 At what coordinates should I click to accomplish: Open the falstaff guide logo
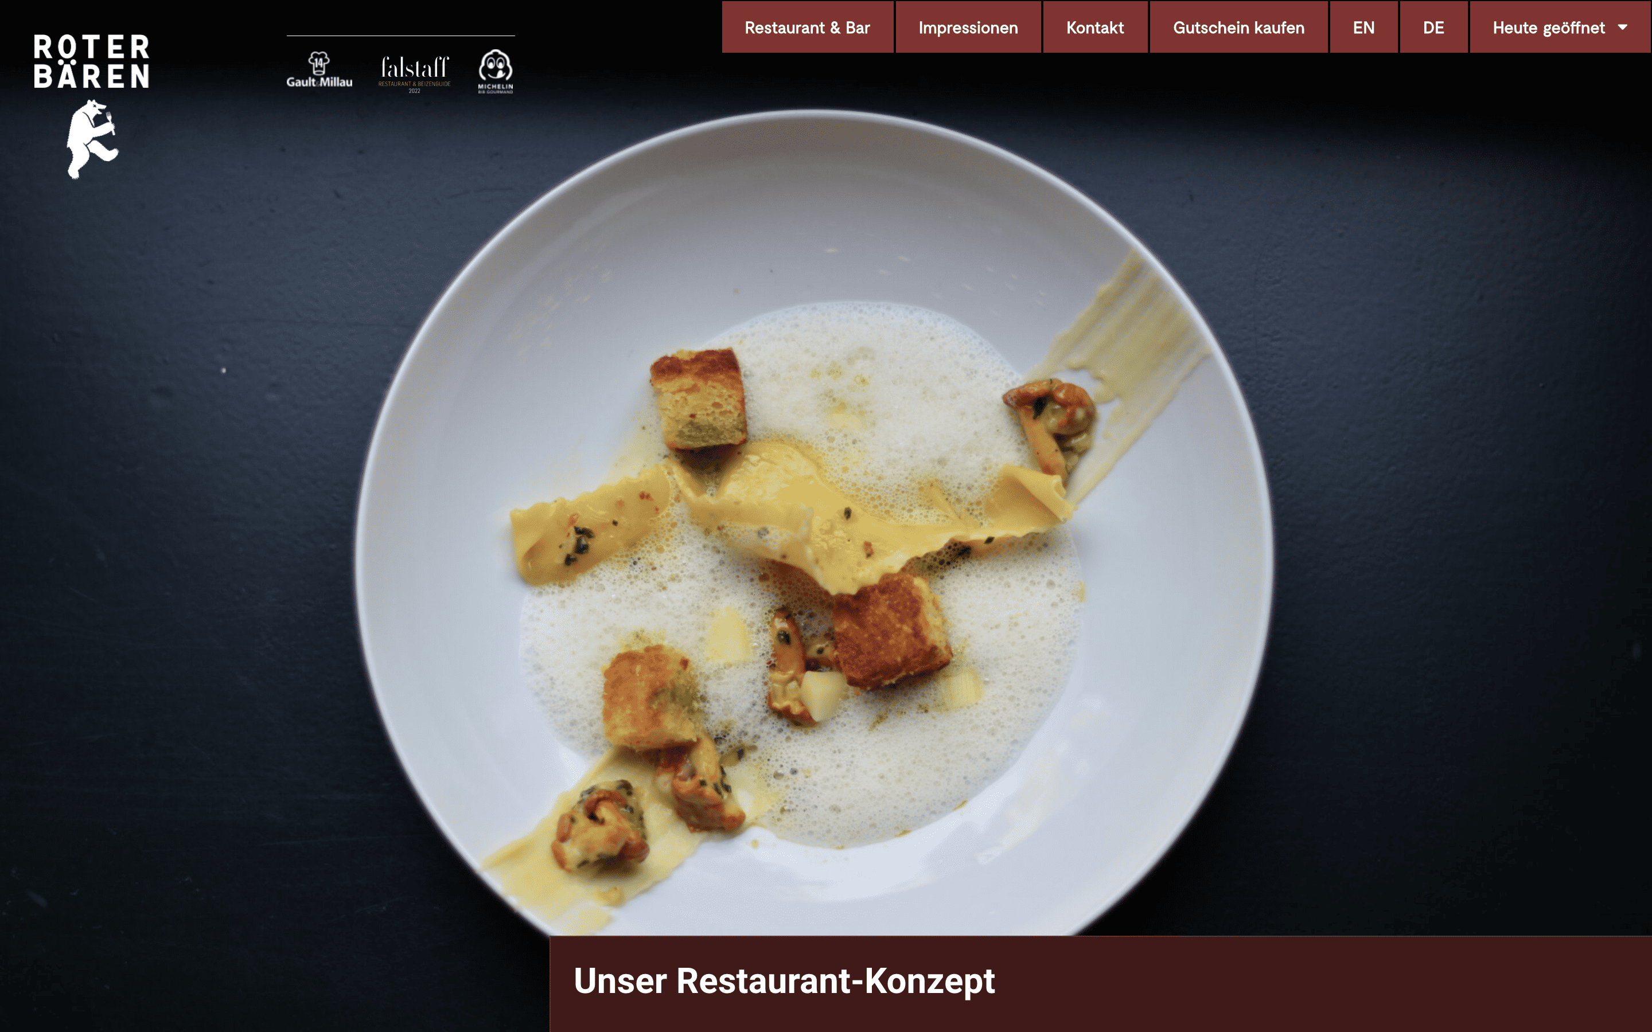[414, 74]
